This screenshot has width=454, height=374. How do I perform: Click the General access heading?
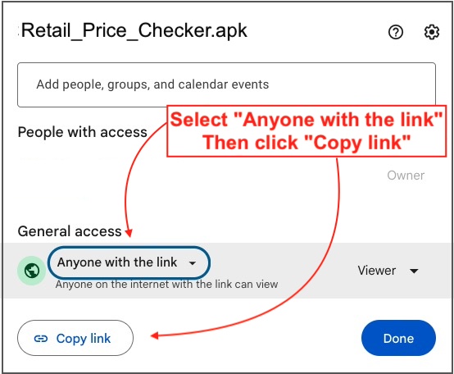70,231
